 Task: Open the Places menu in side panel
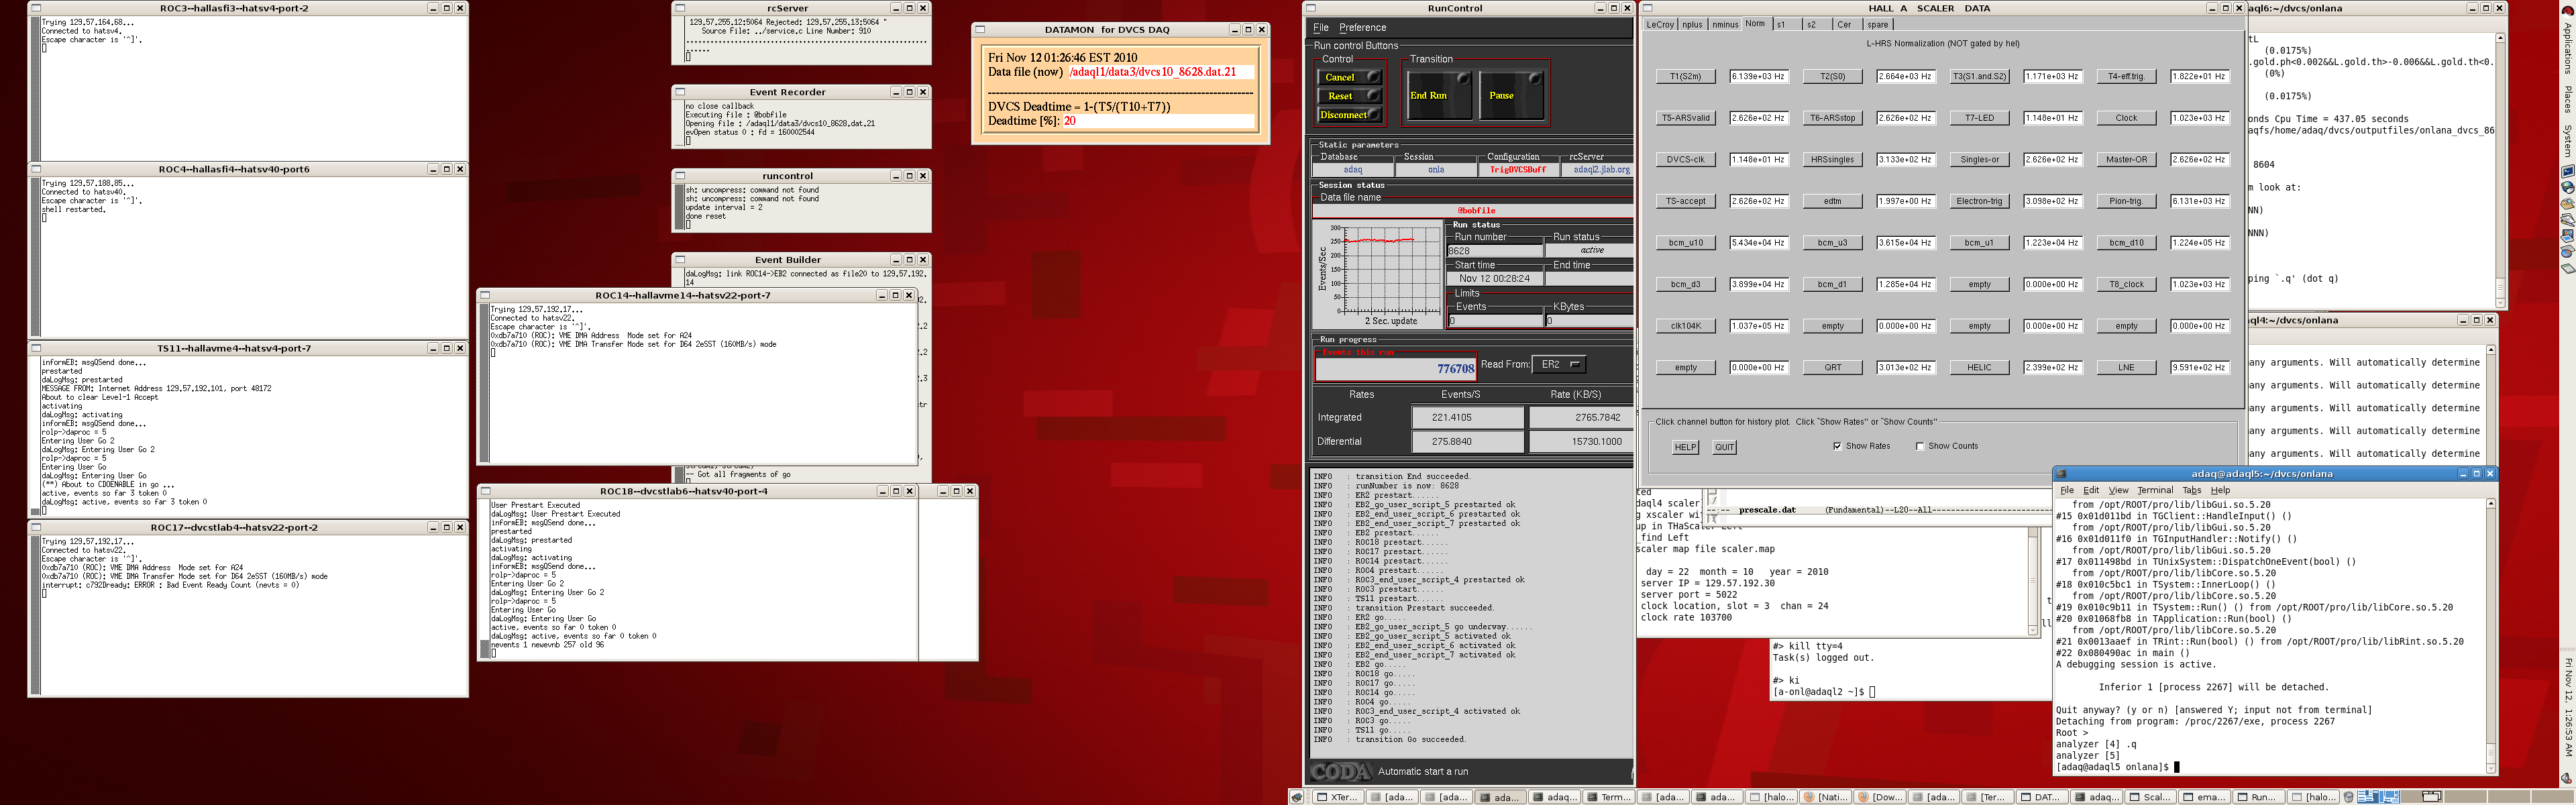2567,100
